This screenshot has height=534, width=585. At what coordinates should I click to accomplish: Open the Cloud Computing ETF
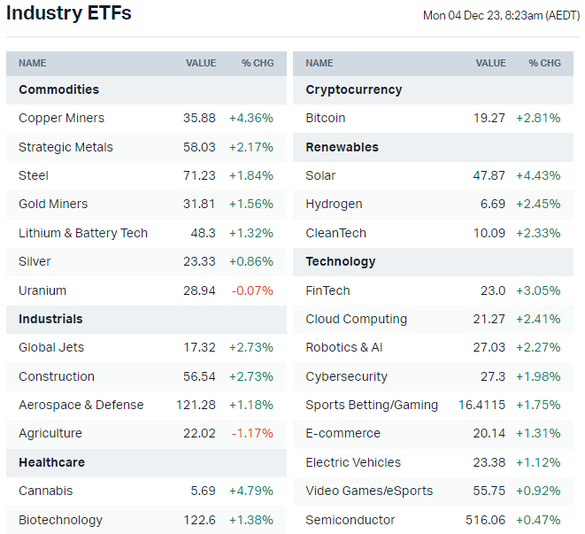(x=356, y=319)
